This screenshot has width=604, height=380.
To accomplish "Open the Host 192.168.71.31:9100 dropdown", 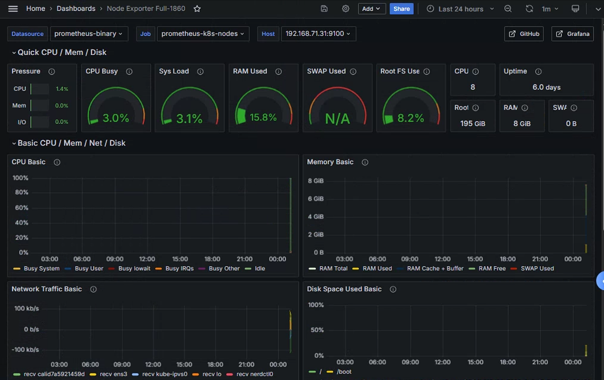I will tap(319, 34).
